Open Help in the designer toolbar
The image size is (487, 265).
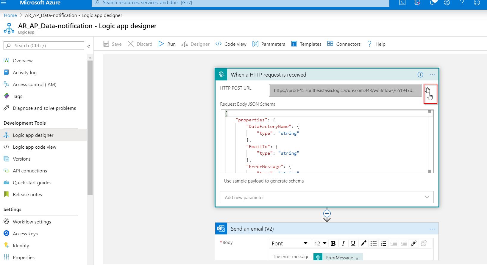376,44
